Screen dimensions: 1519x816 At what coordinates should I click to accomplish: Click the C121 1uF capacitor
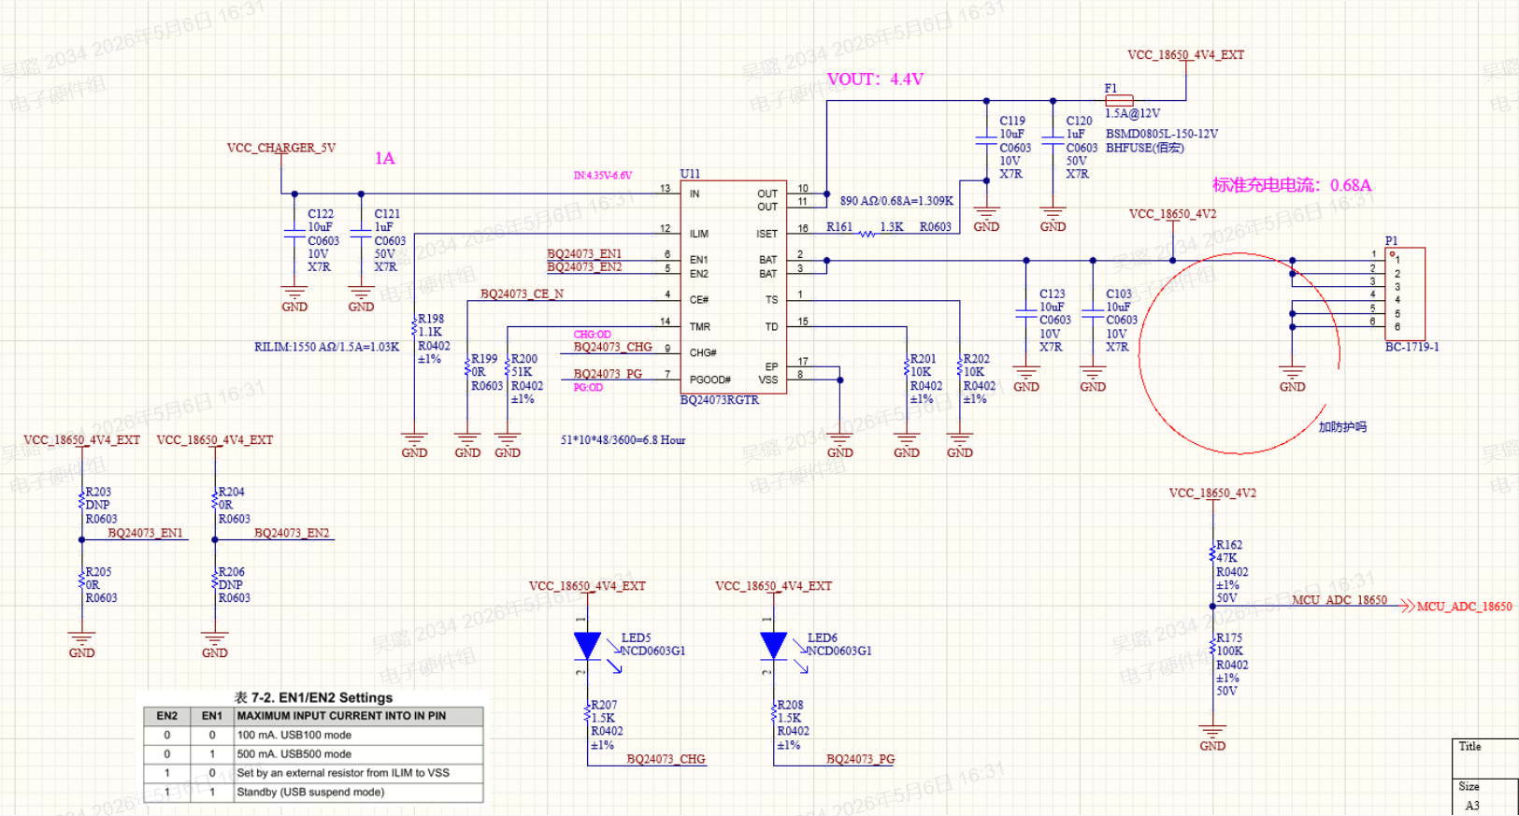coord(361,234)
